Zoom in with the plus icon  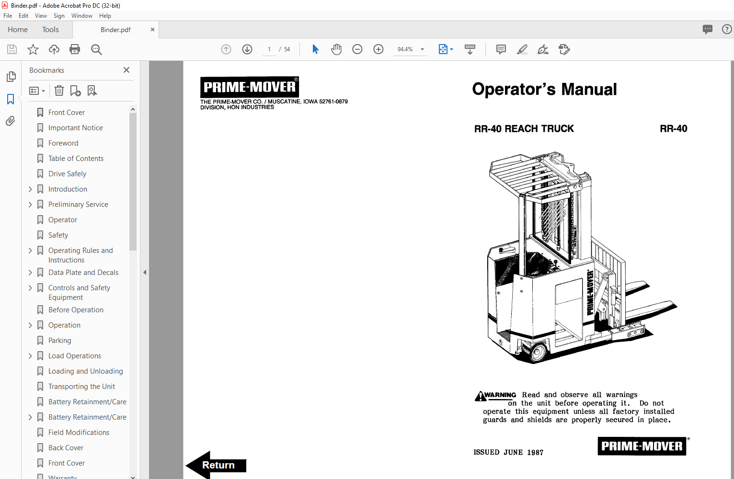pyautogui.click(x=378, y=49)
